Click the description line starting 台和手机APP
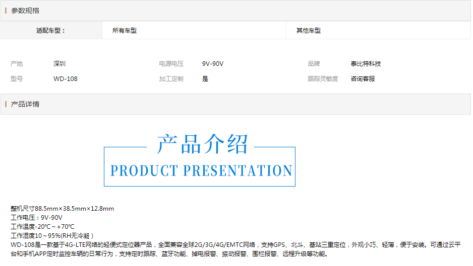The width and height of the screenshot is (473, 266). click(169, 253)
